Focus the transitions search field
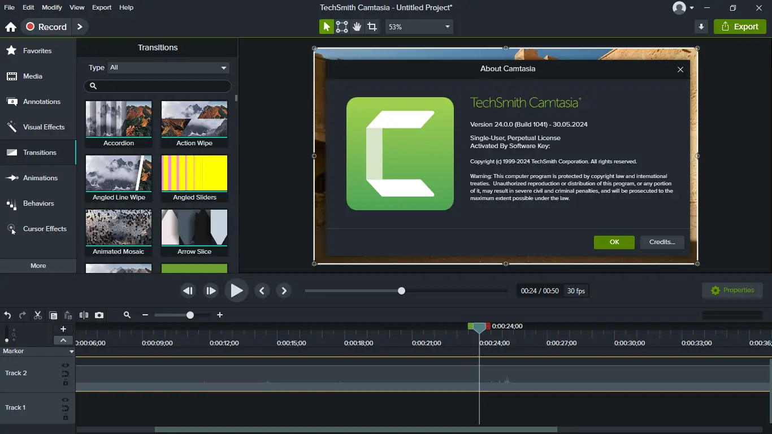Screen dimensions: 772x434 pos(158,86)
